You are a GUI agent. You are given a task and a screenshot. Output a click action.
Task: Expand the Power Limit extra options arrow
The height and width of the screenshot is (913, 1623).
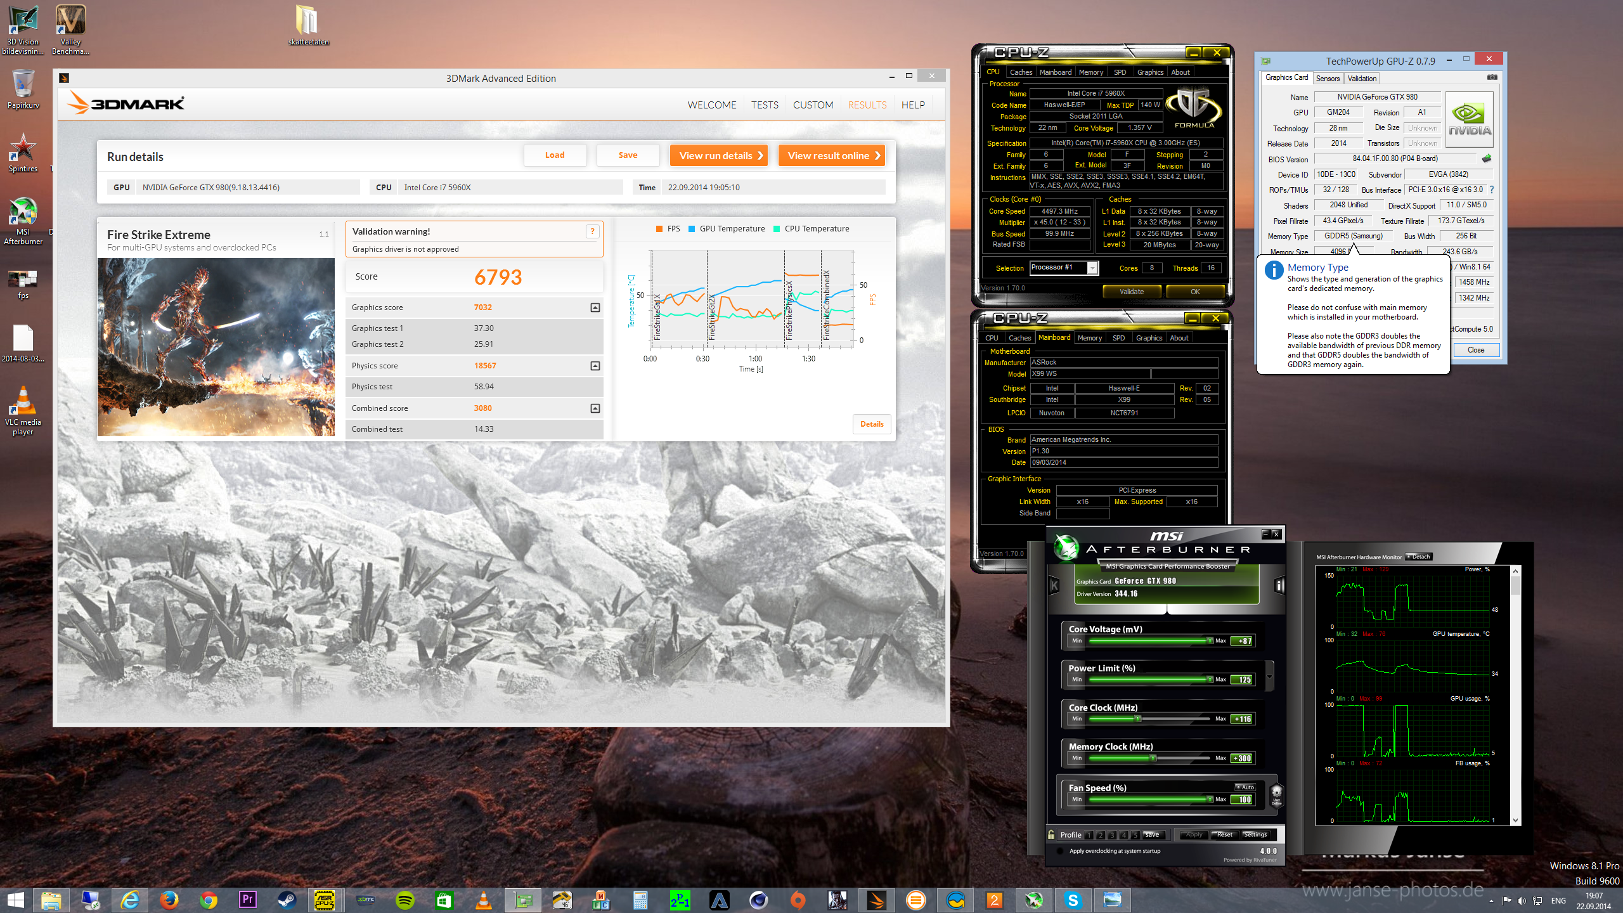(x=1269, y=677)
